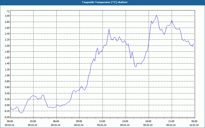This screenshot has height=128, width=205.
Task: Click the 0,00 y-axis label
Action: point(7,105)
